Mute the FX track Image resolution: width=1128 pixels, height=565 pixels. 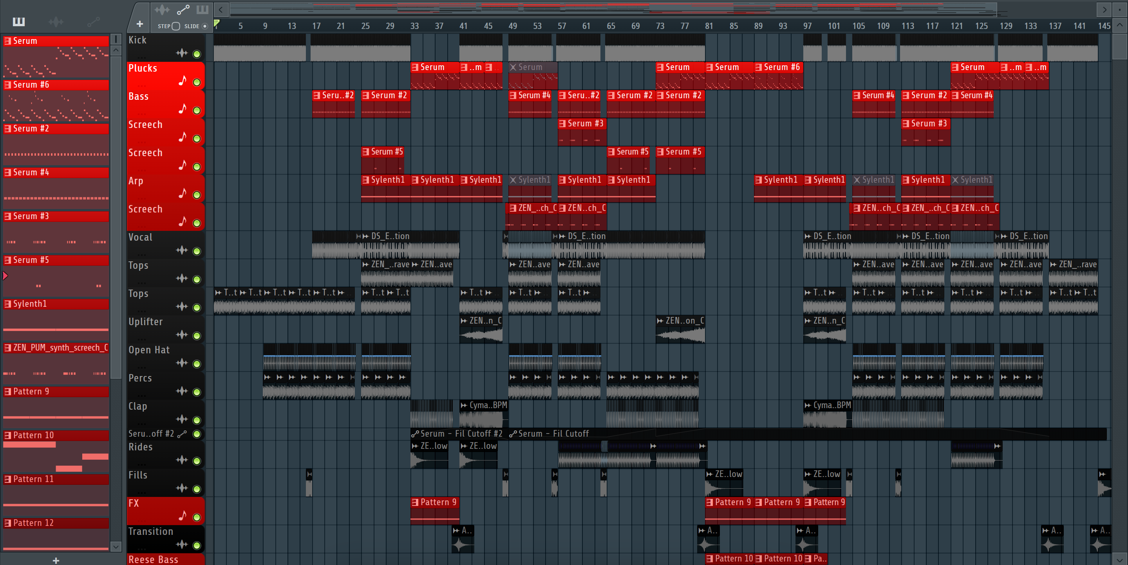tap(197, 517)
